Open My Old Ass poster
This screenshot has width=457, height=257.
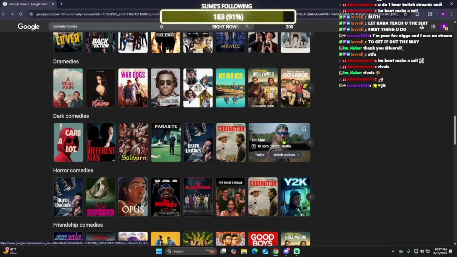[x=230, y=88]
